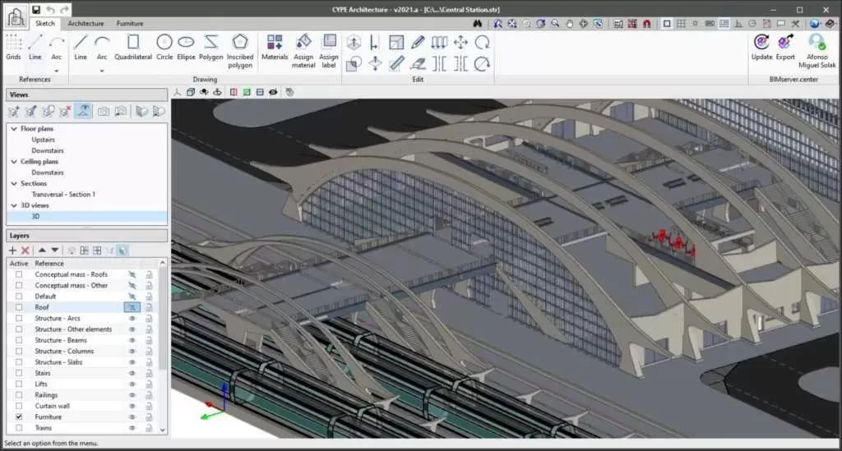Switch to the Architecture tab
This screenshot has height=451, width=842.
point(86,24)
